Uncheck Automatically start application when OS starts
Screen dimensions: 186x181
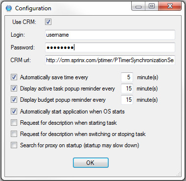(14, 112)
